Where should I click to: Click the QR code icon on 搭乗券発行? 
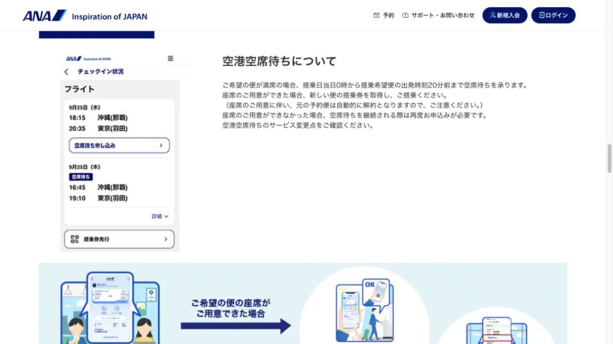tap(75, 239)
